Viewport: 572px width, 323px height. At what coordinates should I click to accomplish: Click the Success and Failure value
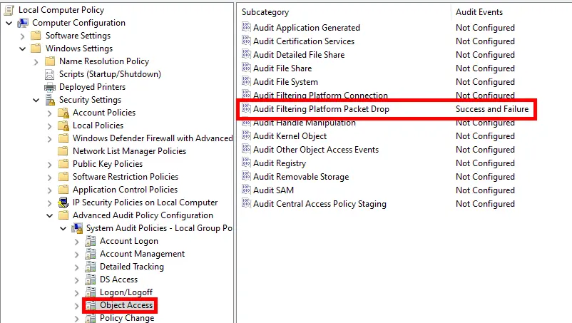(x=491, y=109)
